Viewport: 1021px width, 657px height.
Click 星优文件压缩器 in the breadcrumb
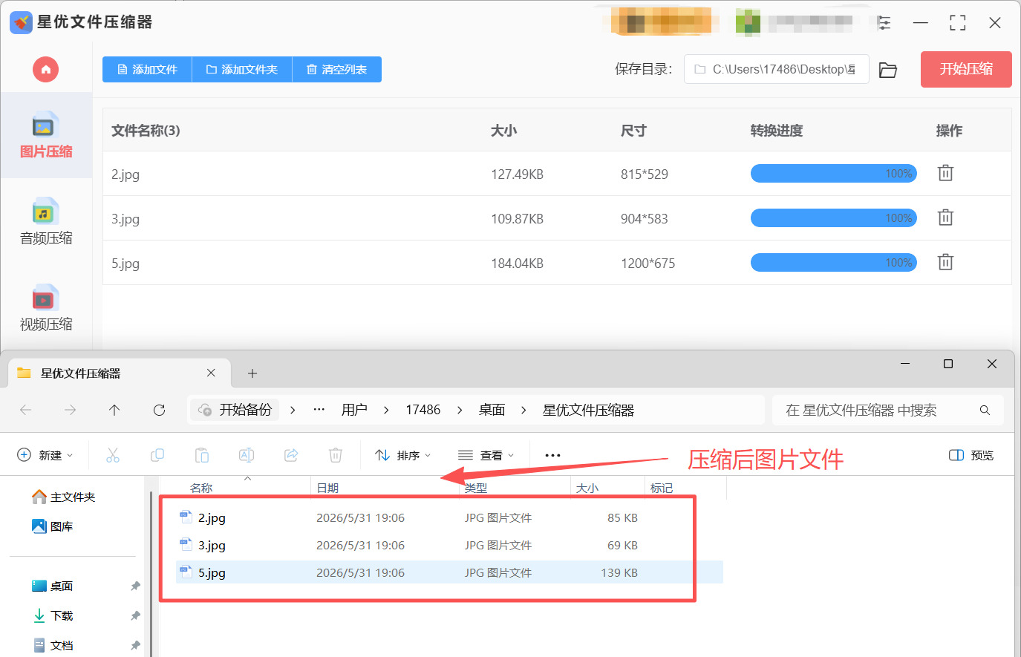point(588,410)
